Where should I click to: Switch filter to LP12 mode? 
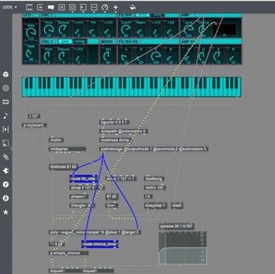point(143,15)
